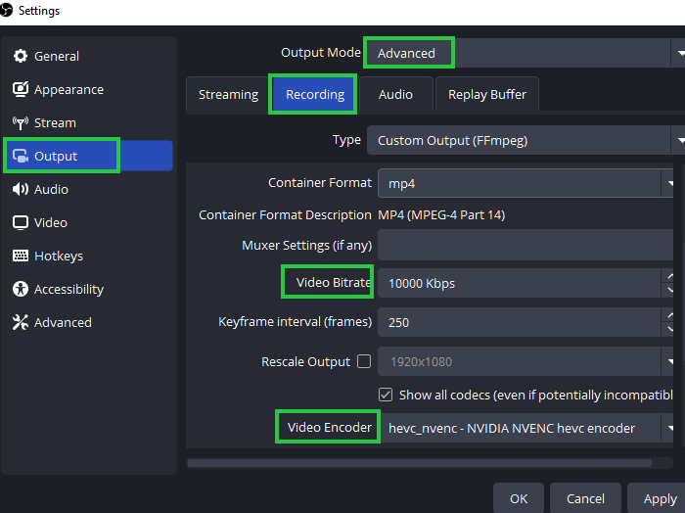Click the Output icon in sidebar

(21, 156)
